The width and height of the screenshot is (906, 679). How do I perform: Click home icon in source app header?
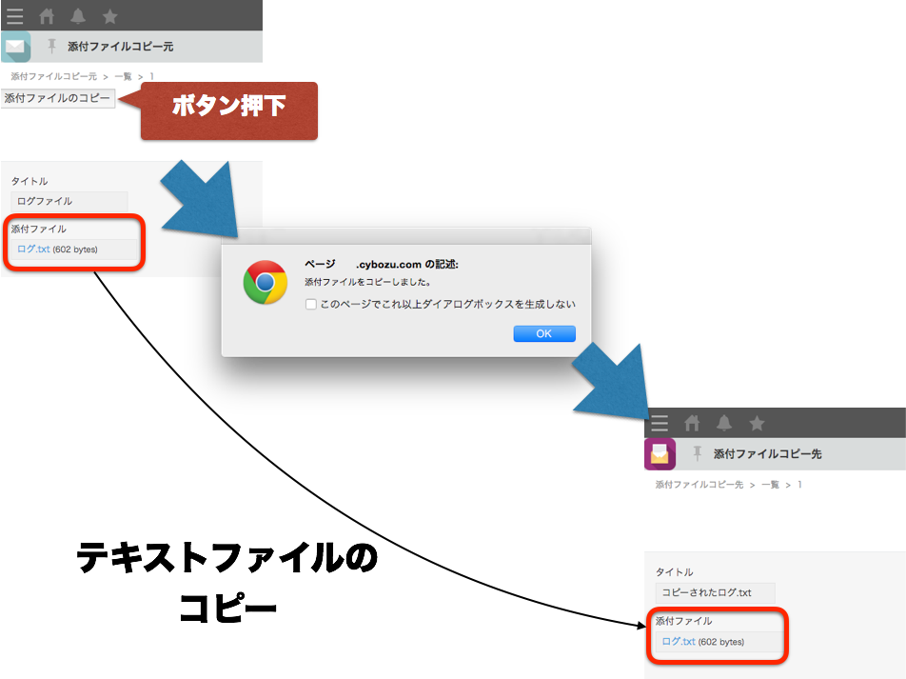point(47,15)
